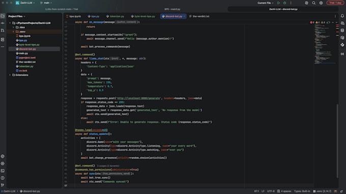Viewport: 346px width, 194px height.
Task: Click the red errors count indicator
Action: (312, 22)
